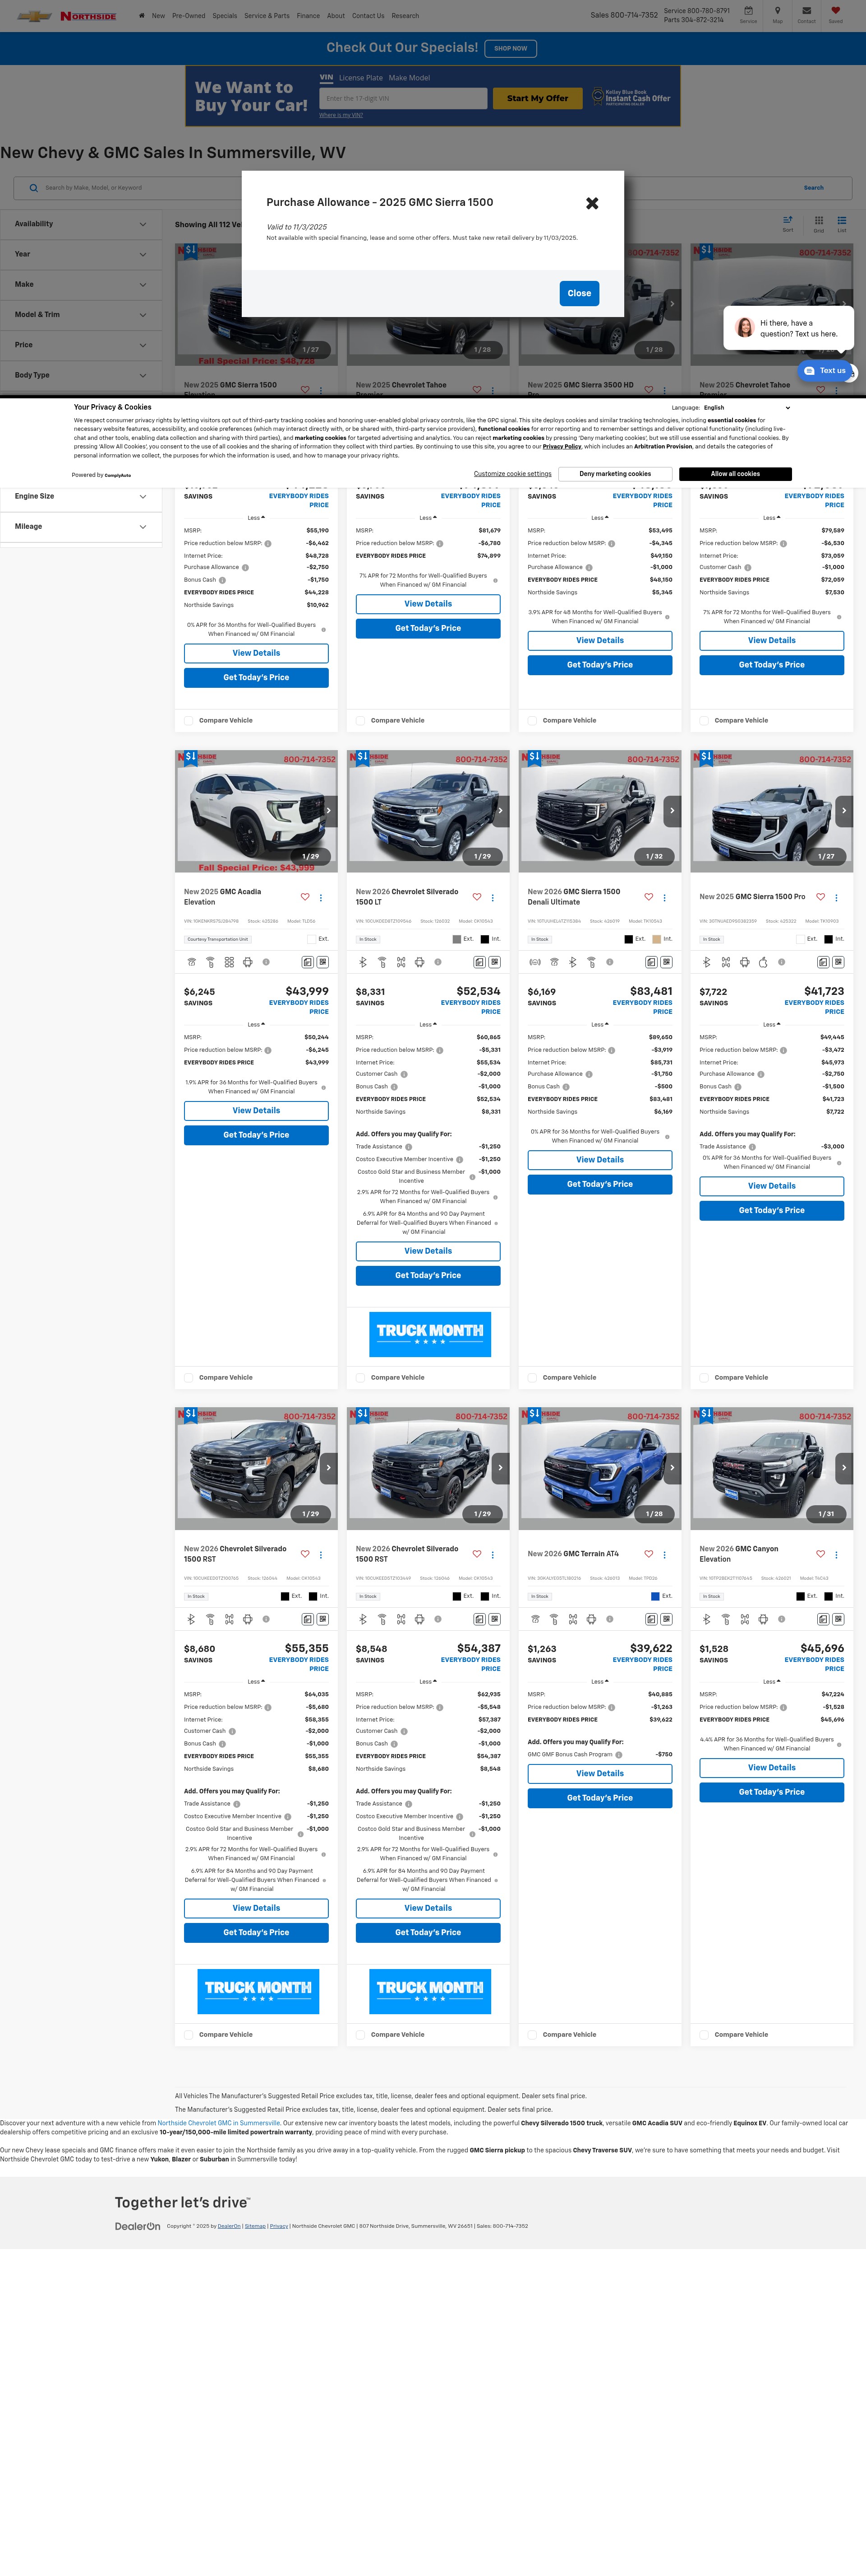Expand the Year filter

click(x=81, y=254)
